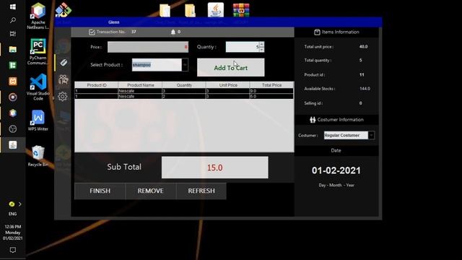Click the total price cell 9.0
This screenshot has width=462, height=260.
click(x=271, y=91)
